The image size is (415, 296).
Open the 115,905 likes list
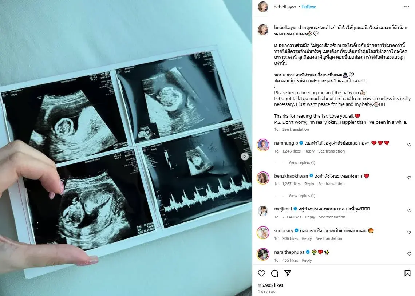[270, 285]
